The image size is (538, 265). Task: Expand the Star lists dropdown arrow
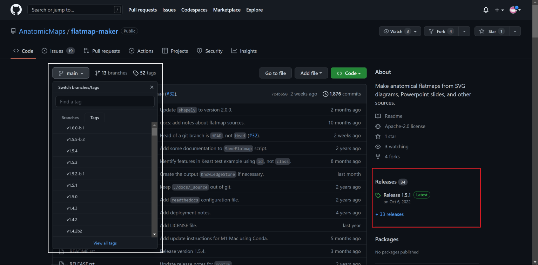coord(515,31)
